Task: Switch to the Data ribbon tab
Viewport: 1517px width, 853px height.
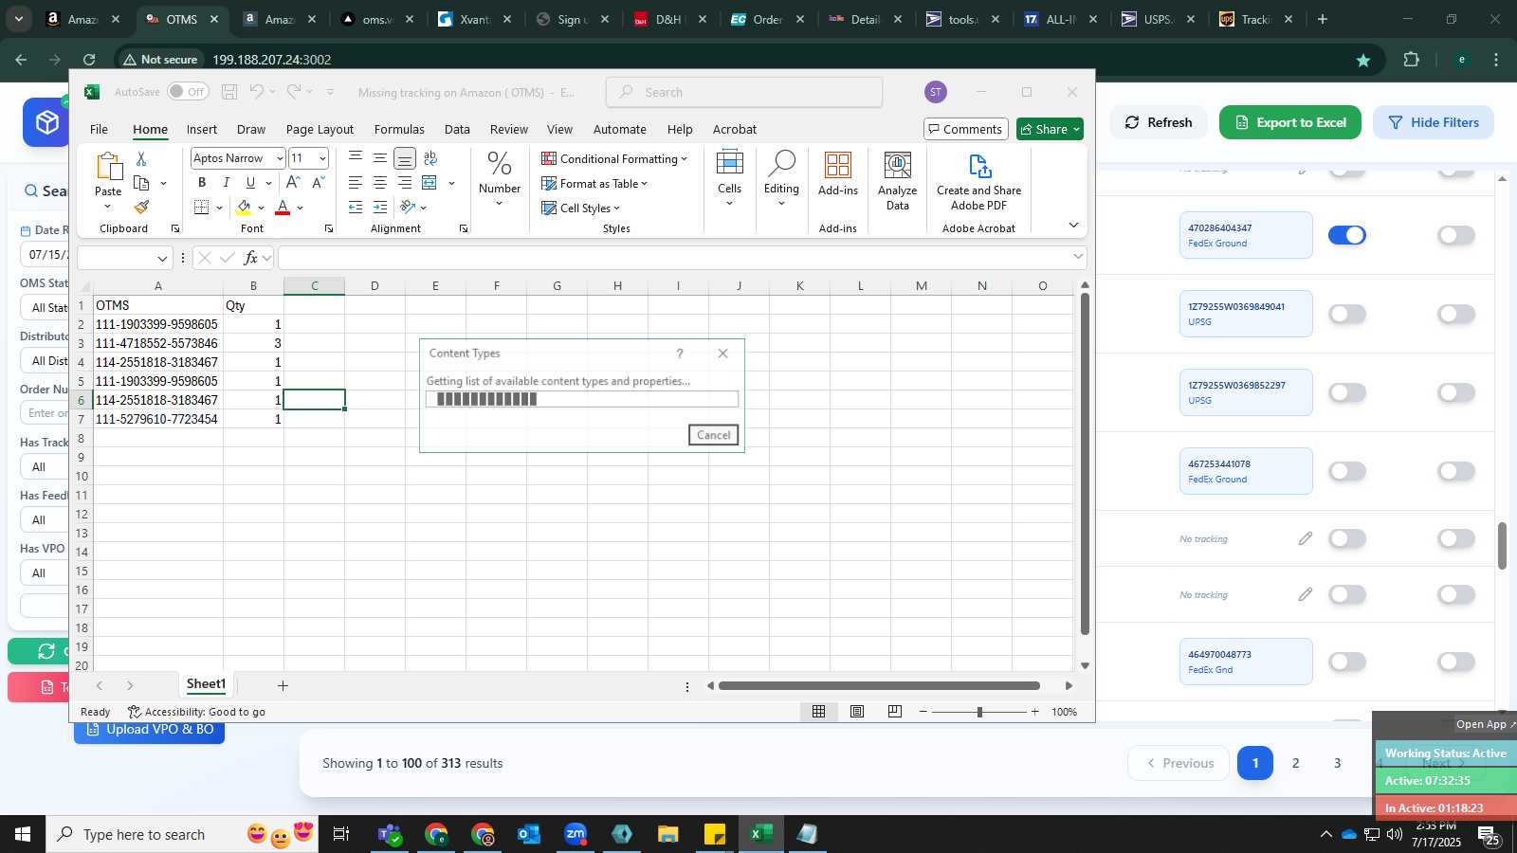Action: point(457,129)
